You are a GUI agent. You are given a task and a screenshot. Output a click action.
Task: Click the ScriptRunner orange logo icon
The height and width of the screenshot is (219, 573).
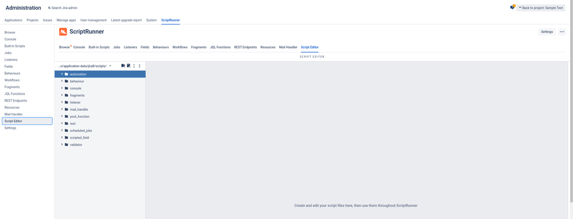(x=63, y=32)
